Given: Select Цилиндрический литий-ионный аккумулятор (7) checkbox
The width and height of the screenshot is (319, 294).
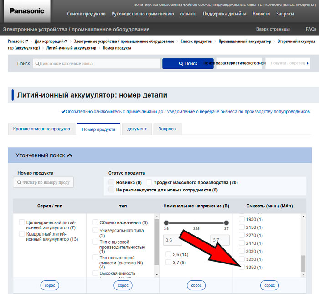Looking at the screenshot, I should 22,222.
